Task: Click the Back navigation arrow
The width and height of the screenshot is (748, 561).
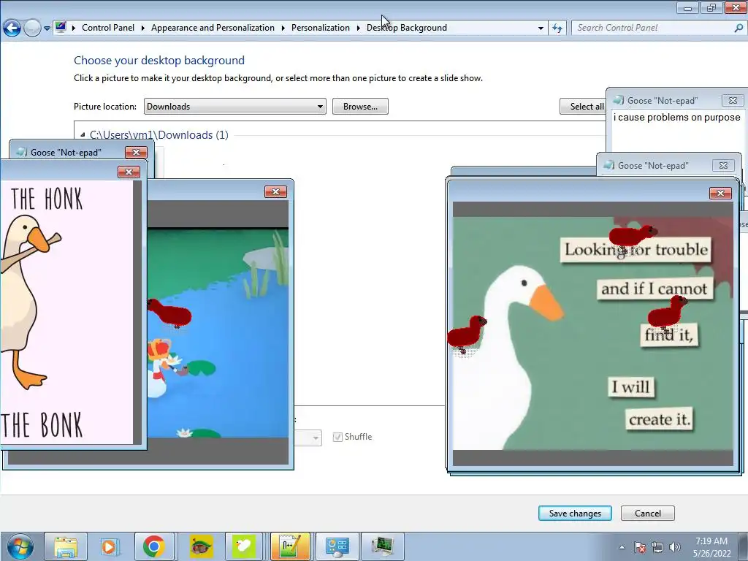Action: click(12, 28)
